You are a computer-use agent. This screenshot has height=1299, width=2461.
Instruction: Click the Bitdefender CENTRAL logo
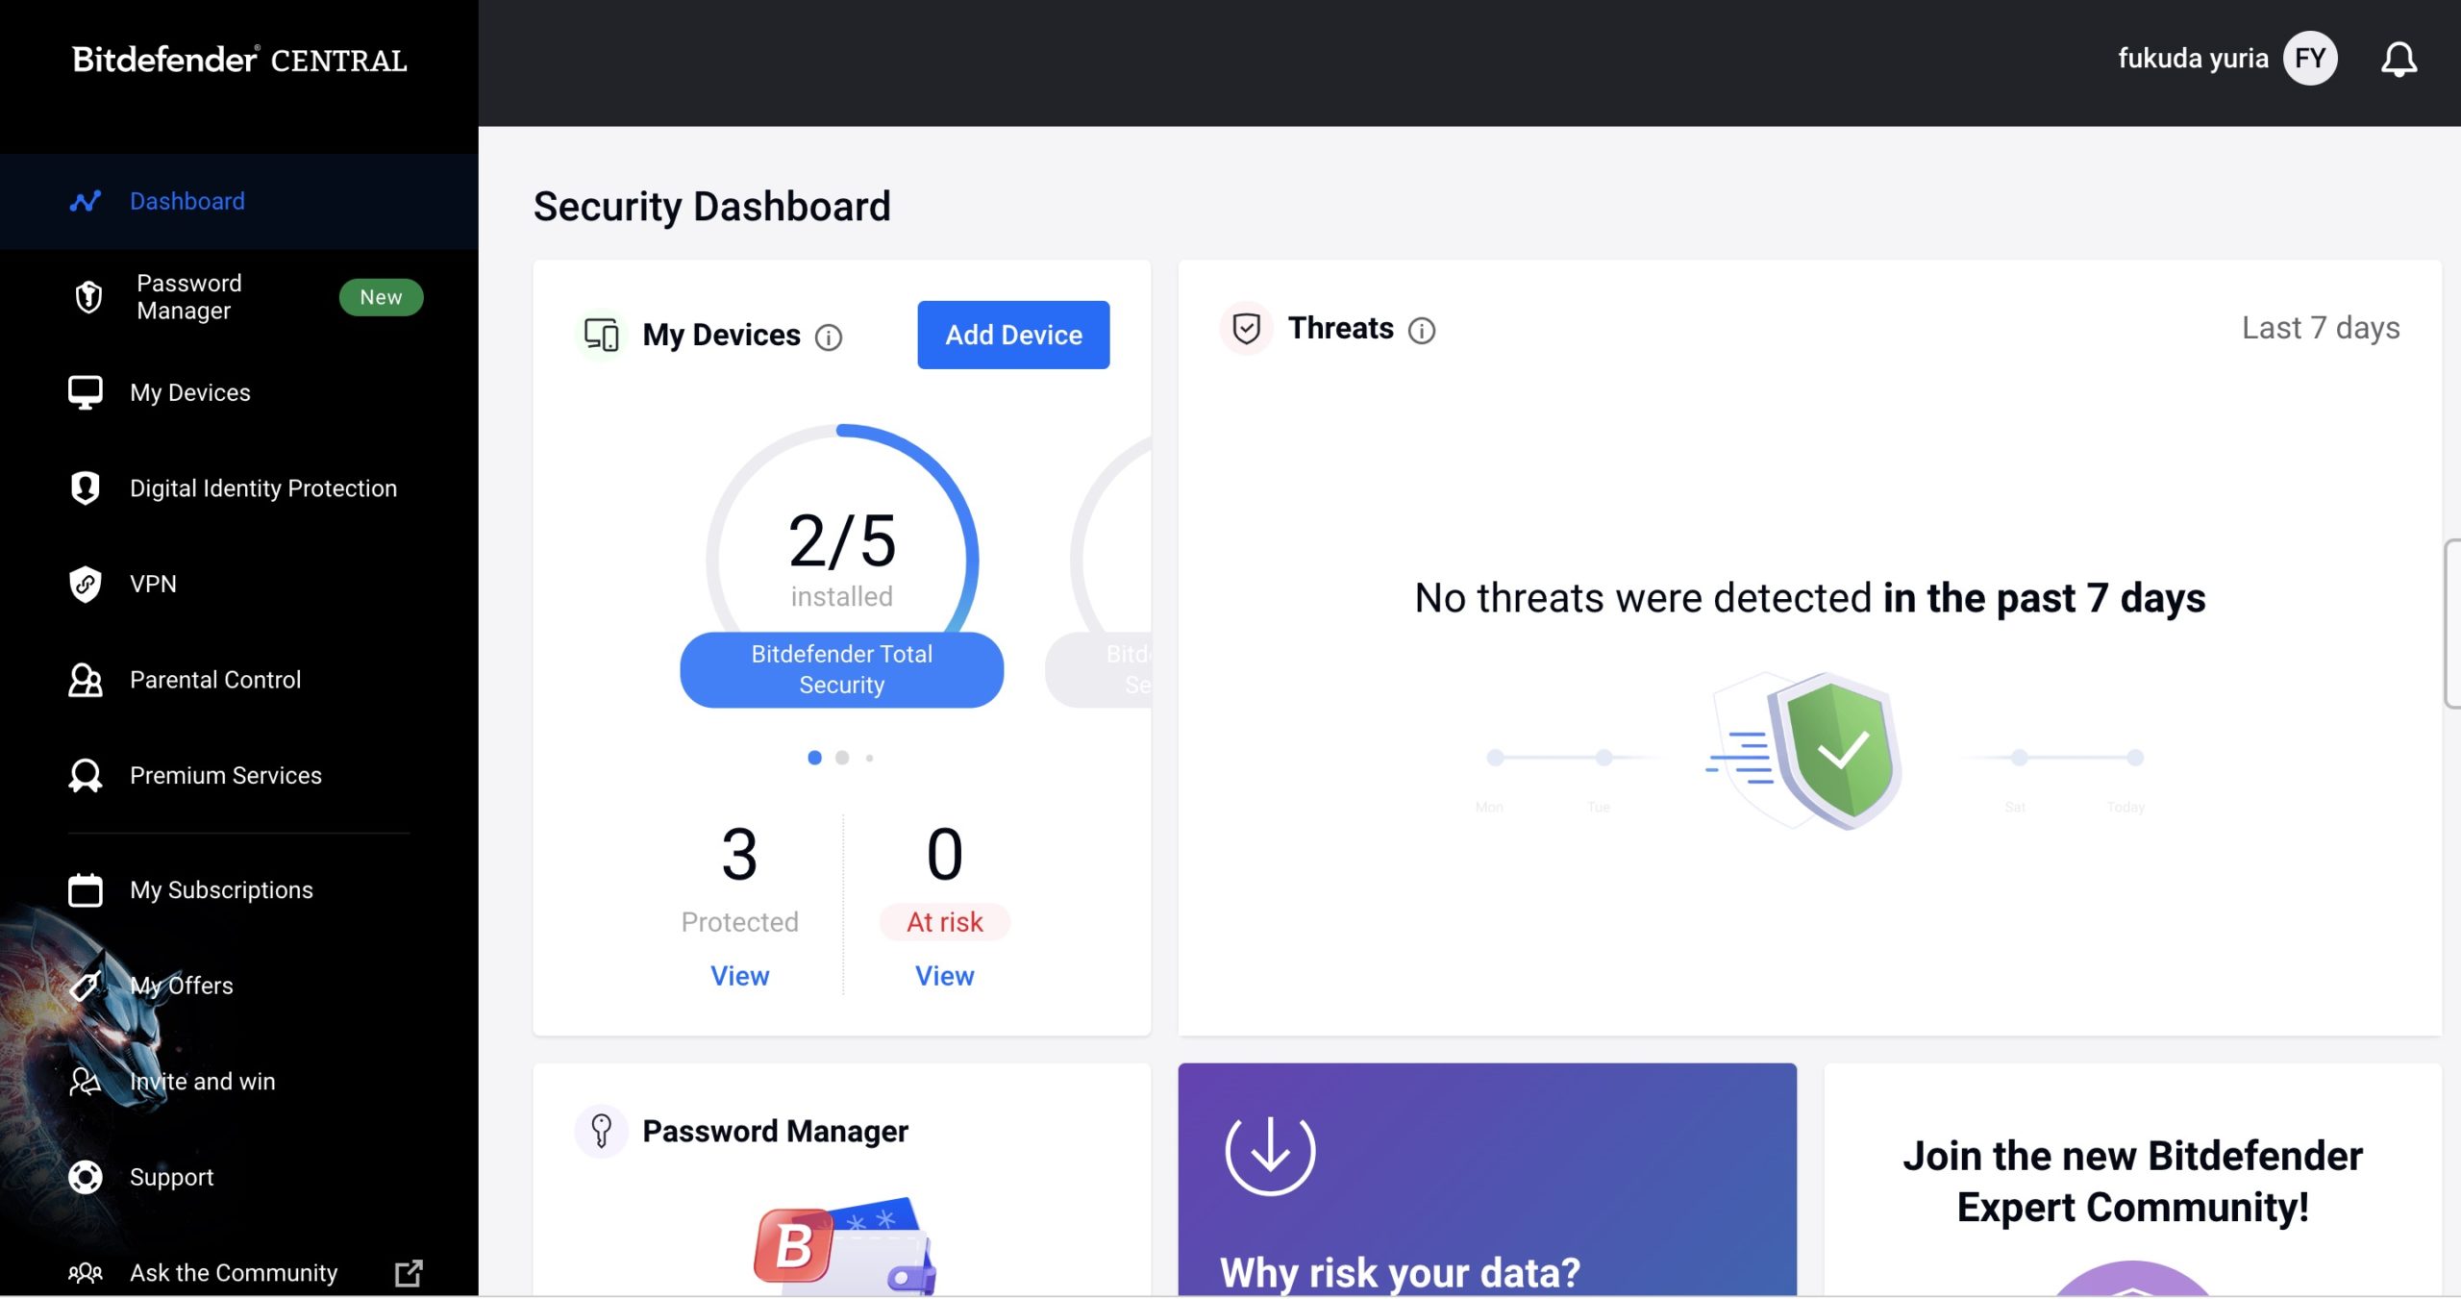[239, 60]
